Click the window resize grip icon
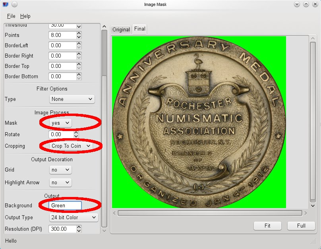This screenshot has height=249, width=321. point(313,241)
